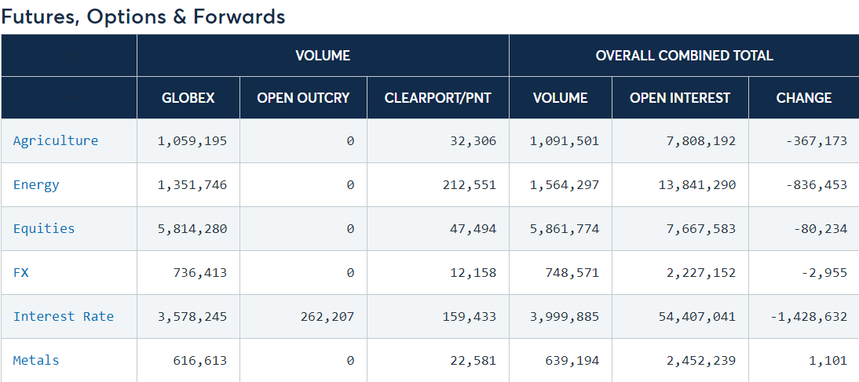Select Agriculture change -367,173

pyautogui.click(x=817, y=141)
